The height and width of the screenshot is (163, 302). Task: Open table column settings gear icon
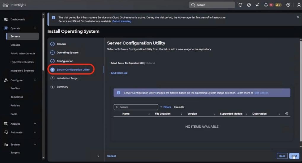coord(287,114)
